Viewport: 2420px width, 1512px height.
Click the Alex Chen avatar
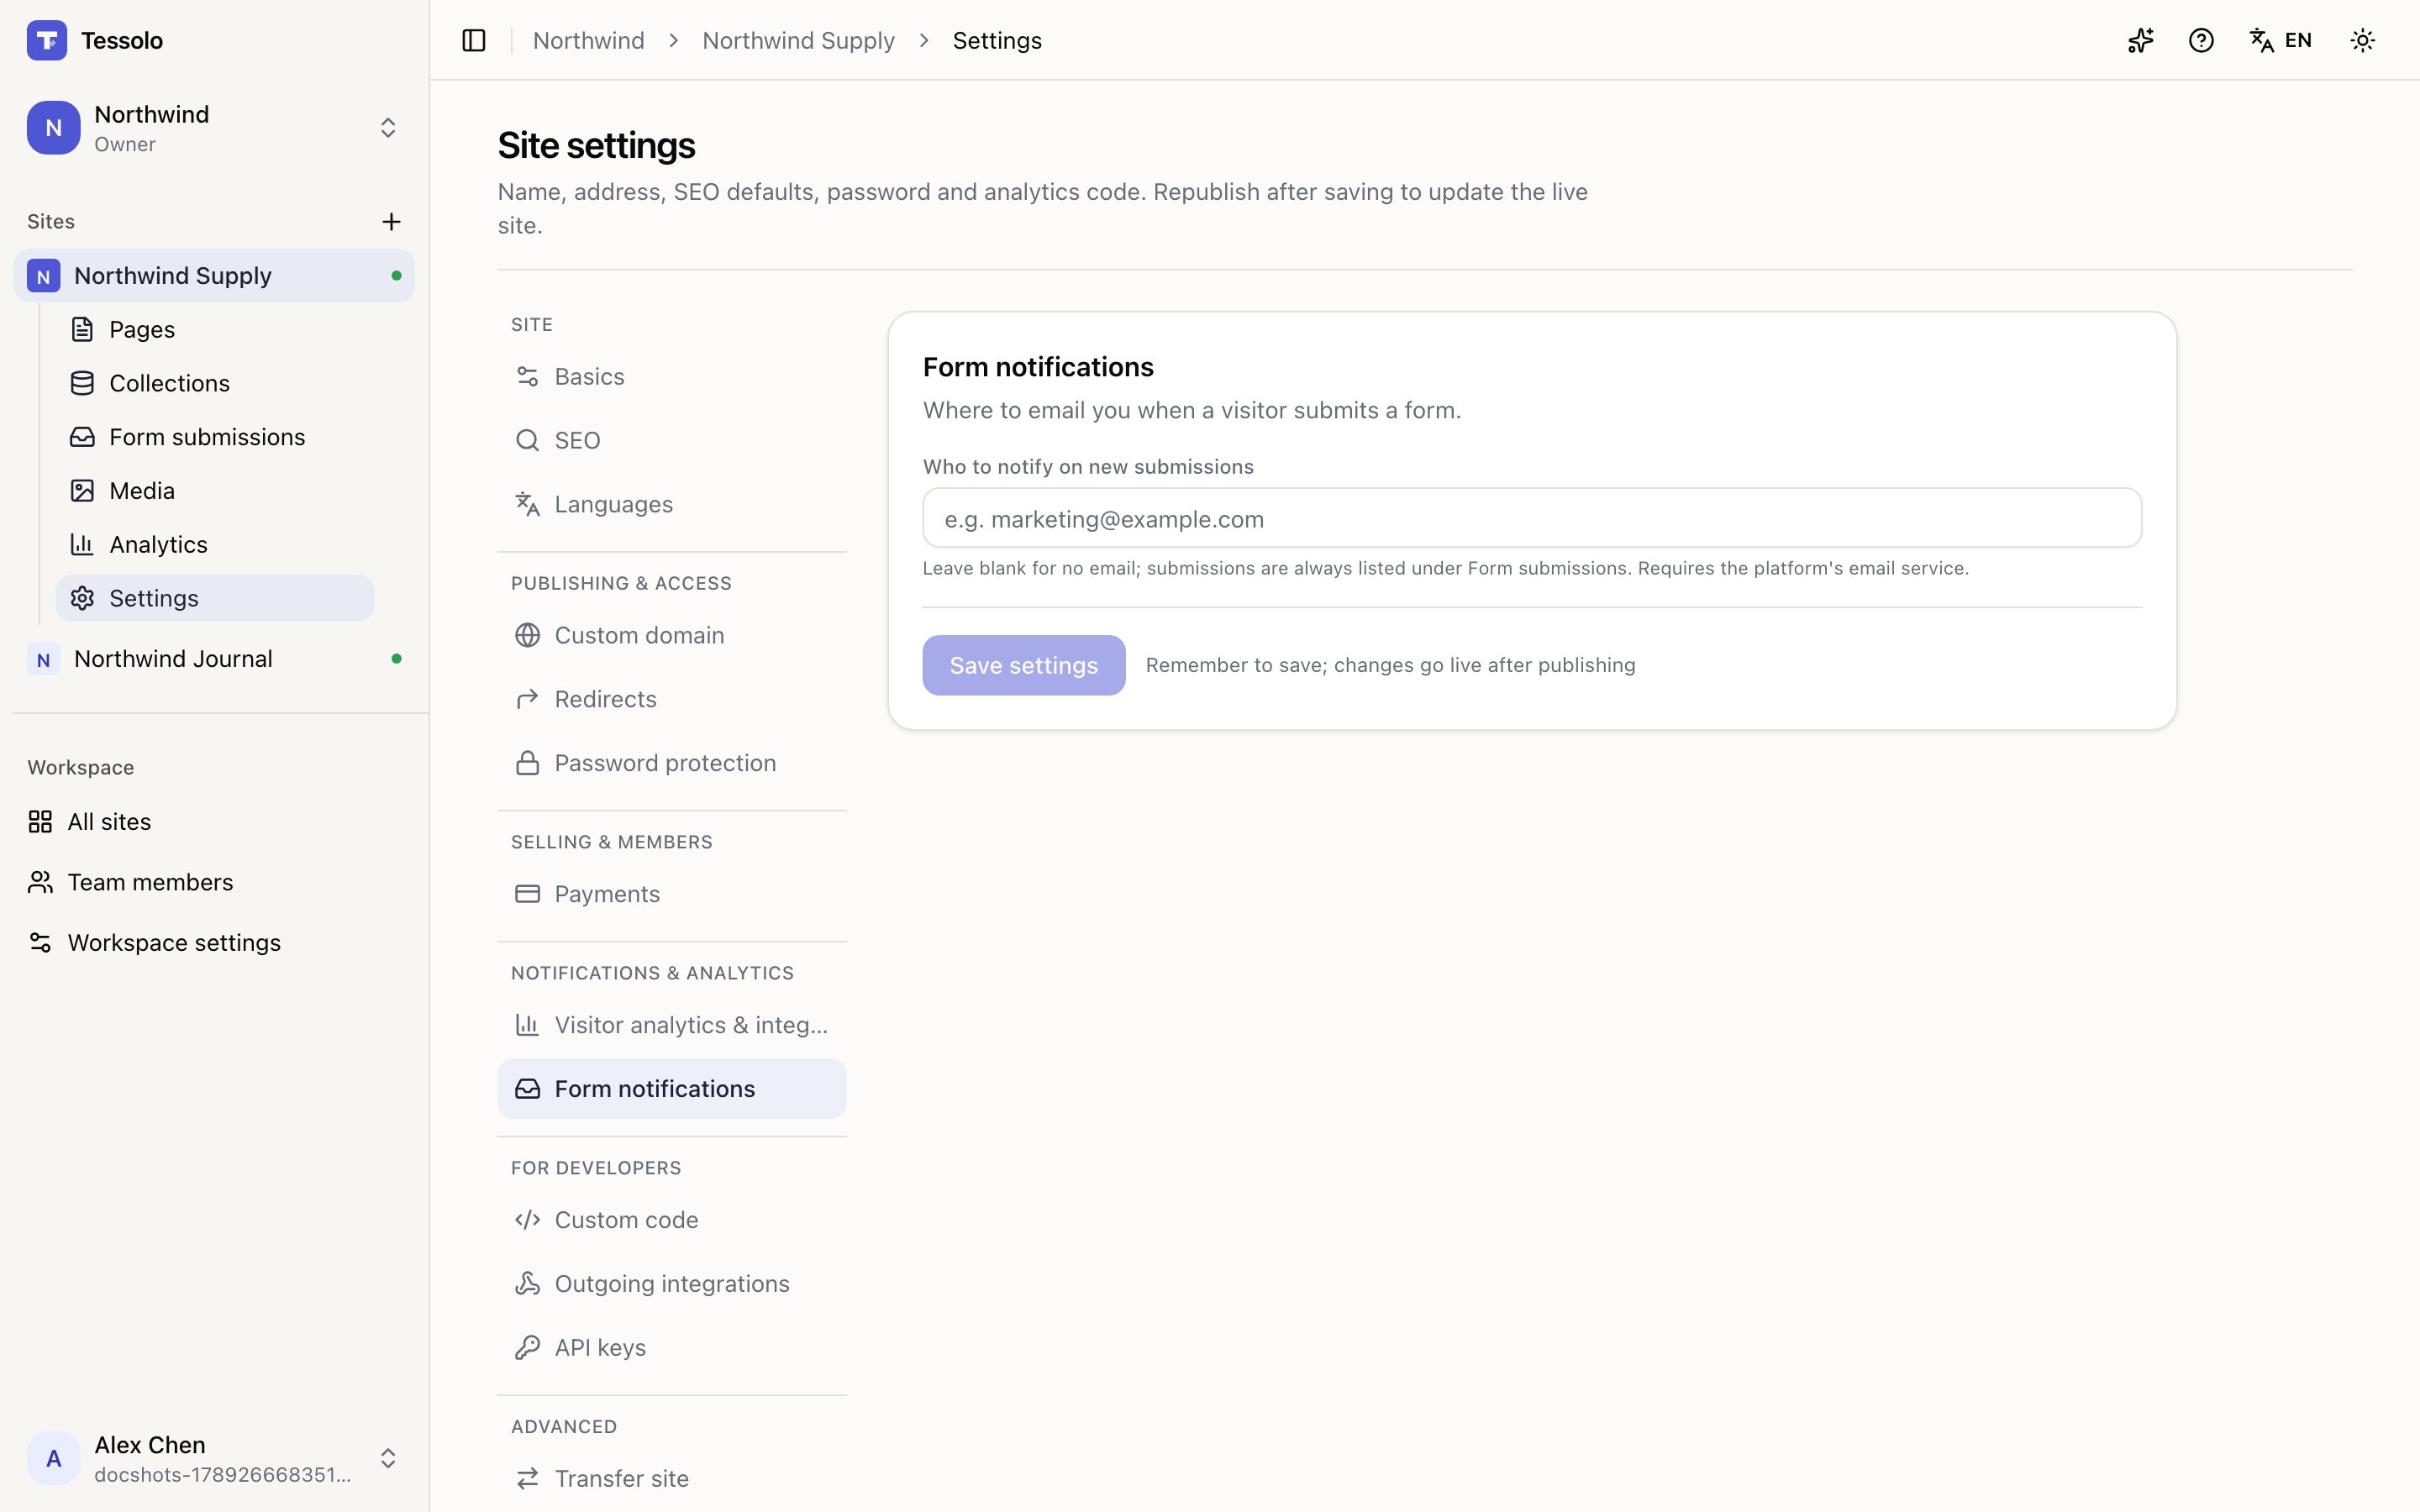pos(54,1458)
